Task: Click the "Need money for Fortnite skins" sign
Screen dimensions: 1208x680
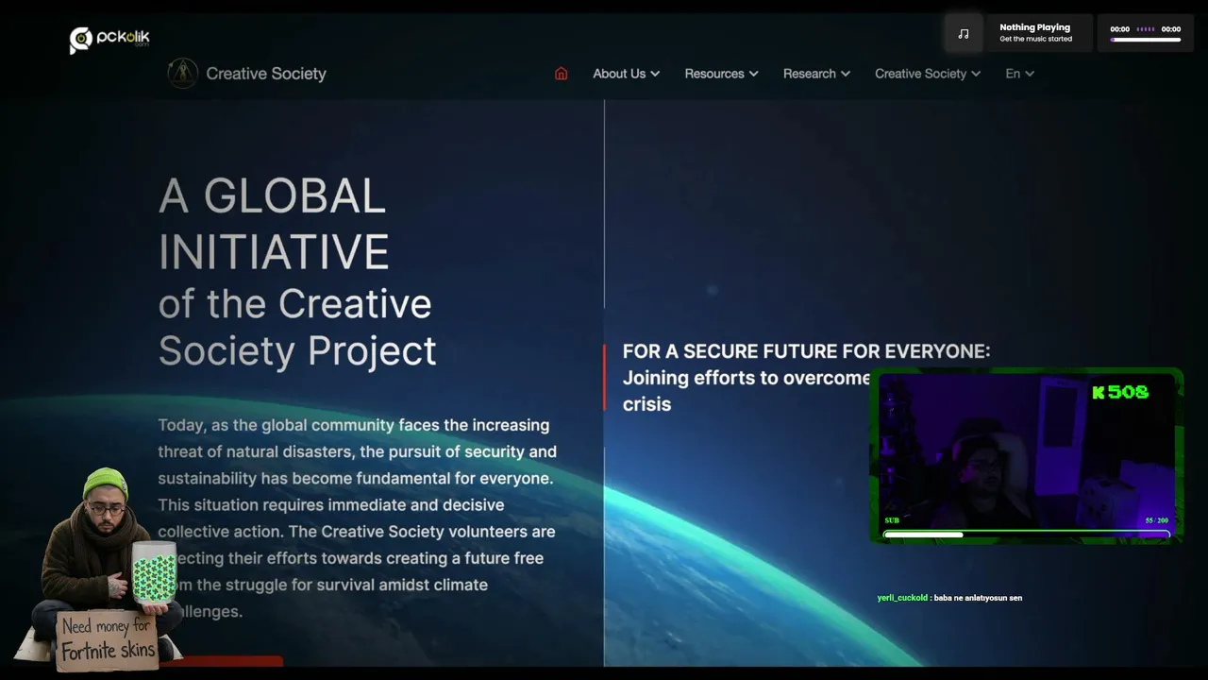Action: point(107,639)
